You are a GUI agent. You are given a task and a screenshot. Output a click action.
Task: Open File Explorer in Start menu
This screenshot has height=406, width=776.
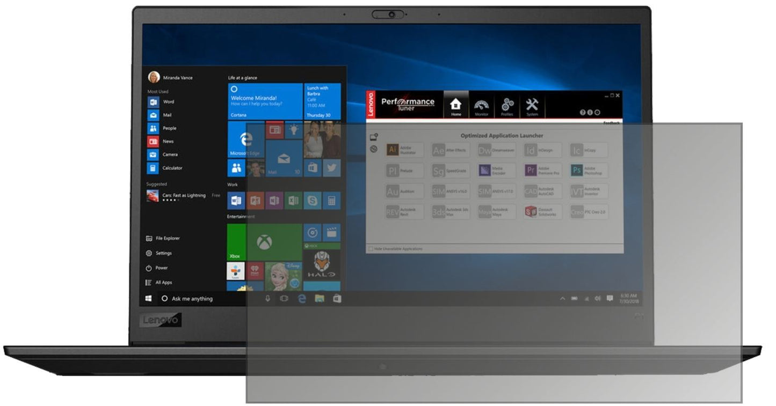163,238
